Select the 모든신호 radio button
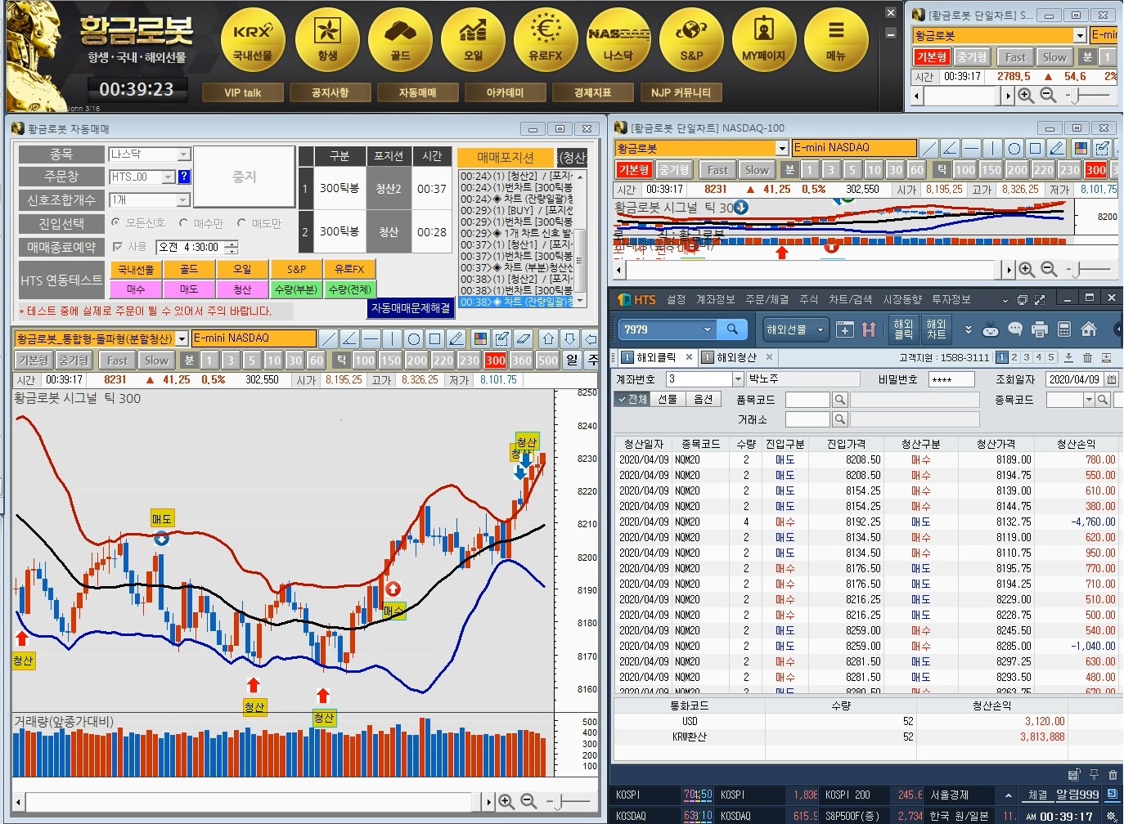1124x824 pixels. [115, 222]
